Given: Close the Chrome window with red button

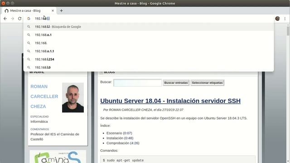Looking at the screenshot, I should 3,3.
